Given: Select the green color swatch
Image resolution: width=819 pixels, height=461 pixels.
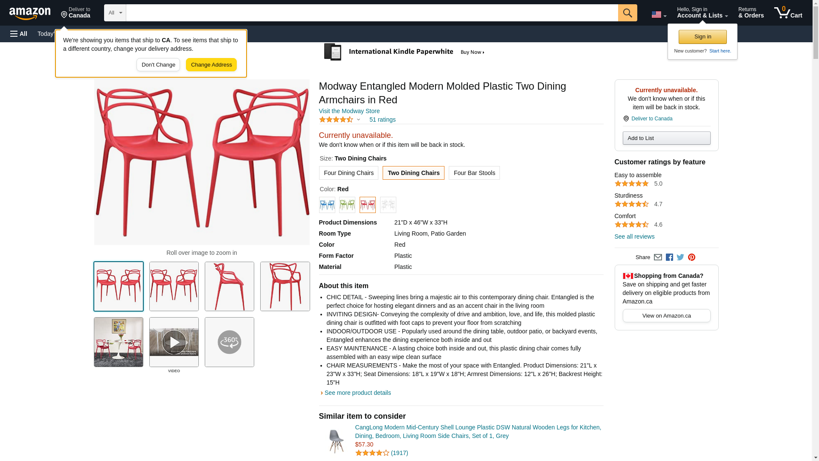Looking at the screenshot, I should click(347, 205).
